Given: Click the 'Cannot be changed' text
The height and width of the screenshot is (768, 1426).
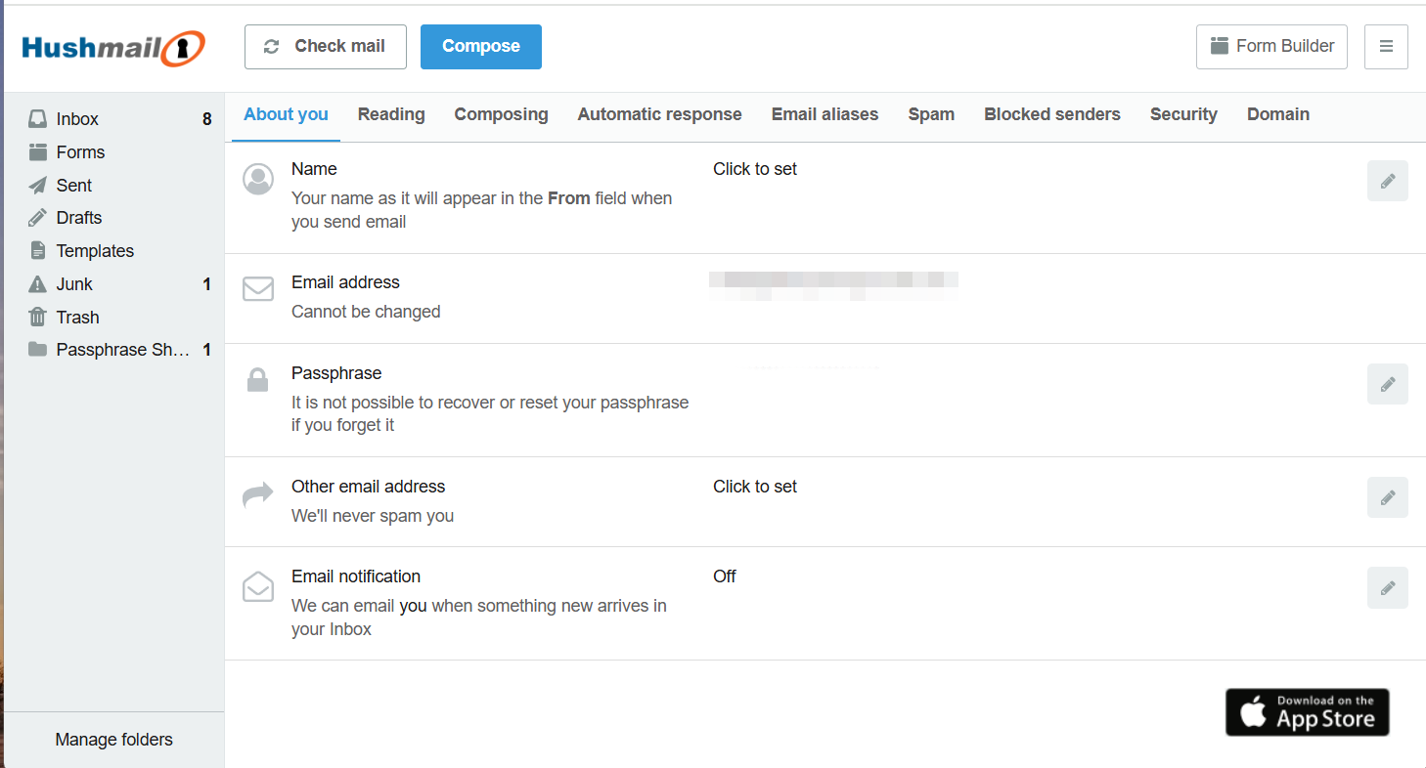Looking at the screenshot, I should 366,312.
